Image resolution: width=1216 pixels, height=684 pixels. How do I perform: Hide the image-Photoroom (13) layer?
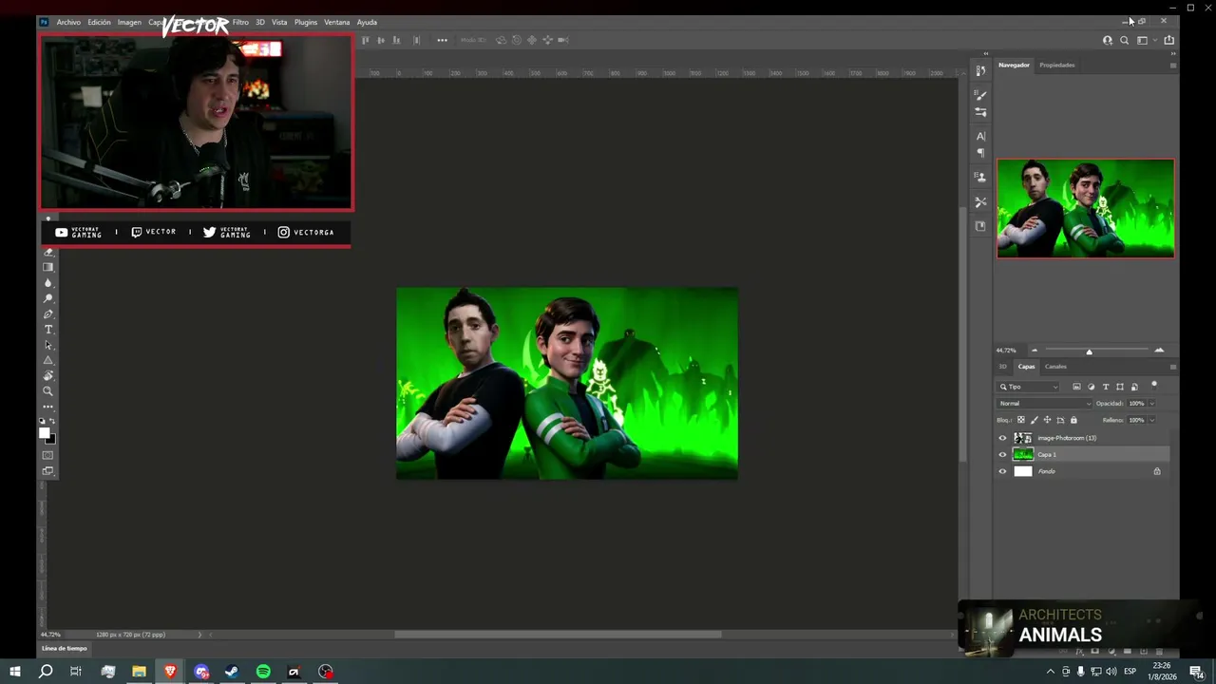pyautogui.click(x=1002, y=438)
